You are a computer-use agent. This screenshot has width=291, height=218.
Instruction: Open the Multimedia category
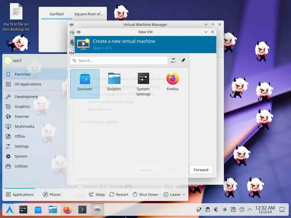coord(36,126)
